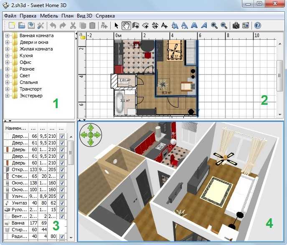
Task: Uncheck visibility for Окно... 100 row
Action: pyautogui.click(x=62, y=189)
